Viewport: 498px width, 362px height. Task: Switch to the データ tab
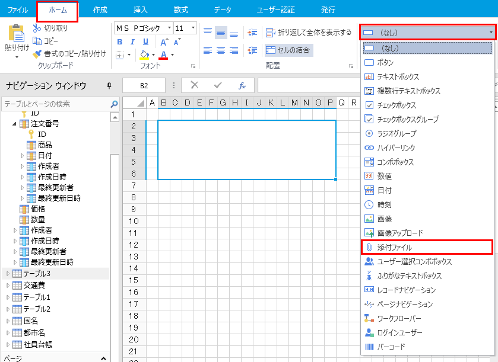click(223, 10)
